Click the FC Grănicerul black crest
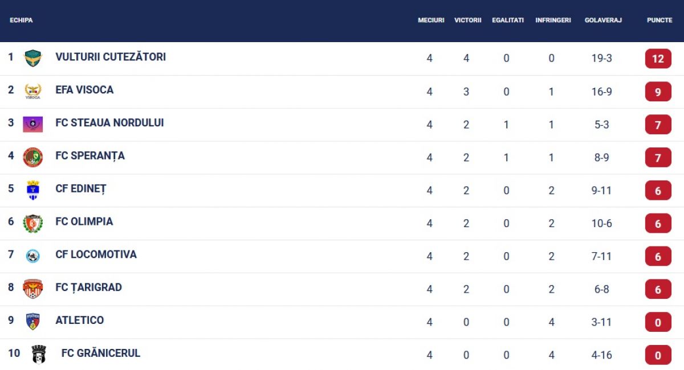Image resolution: width=684 pixels, height=370 pixels. [x=39, y=354]
